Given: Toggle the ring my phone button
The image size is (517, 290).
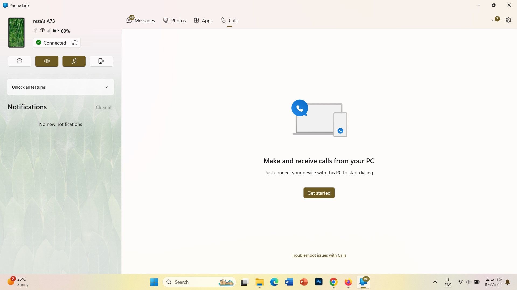Looking at the screenshot, I should pos(101,61).
